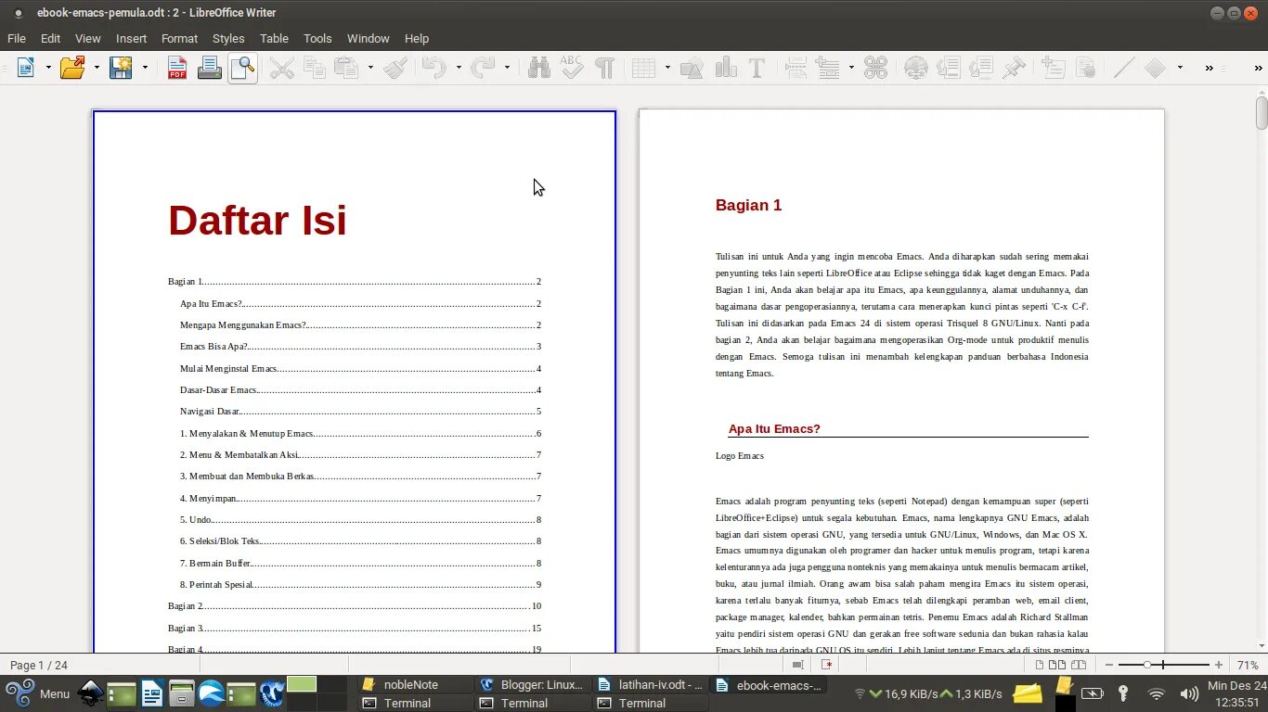This screenshot has height=712, width=1268.
Task: Open the Save dropdown arrow
Action: click(145, 68)
